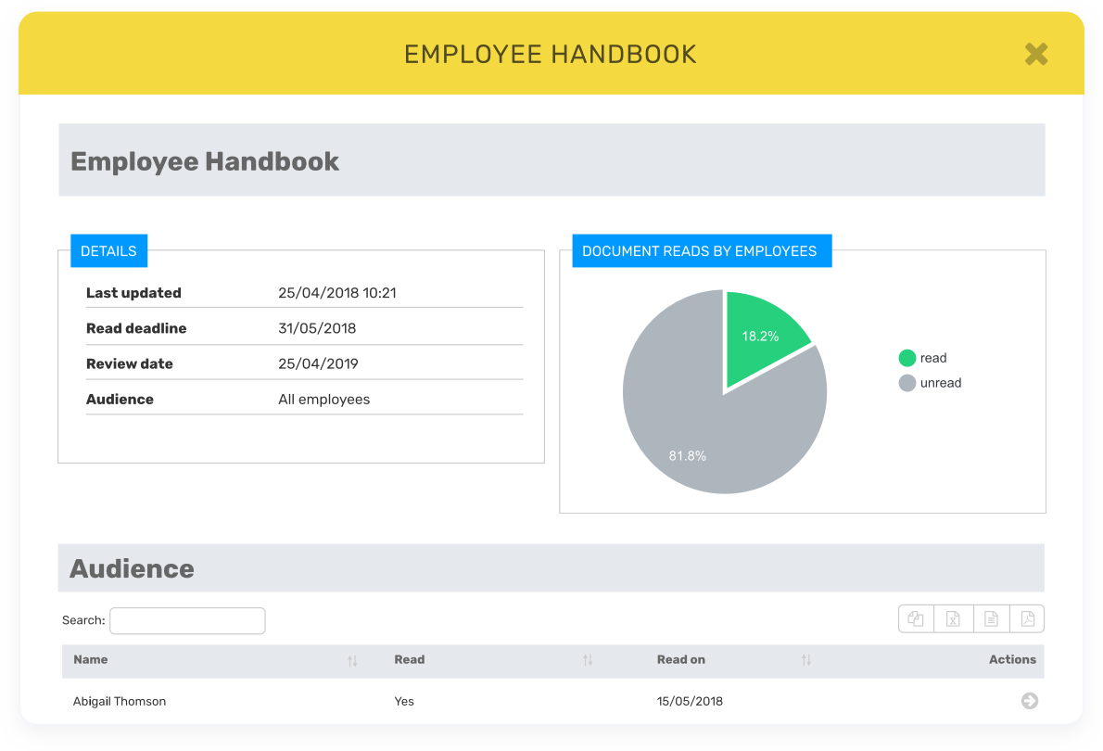This screenshot has width=1103, height=751.
Task: Click the Yes read status link
Action: tap(404, 702)
